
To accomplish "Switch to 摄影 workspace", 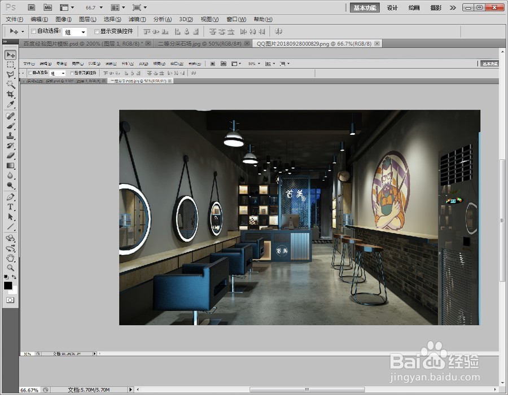I will [x=436, y=8].
